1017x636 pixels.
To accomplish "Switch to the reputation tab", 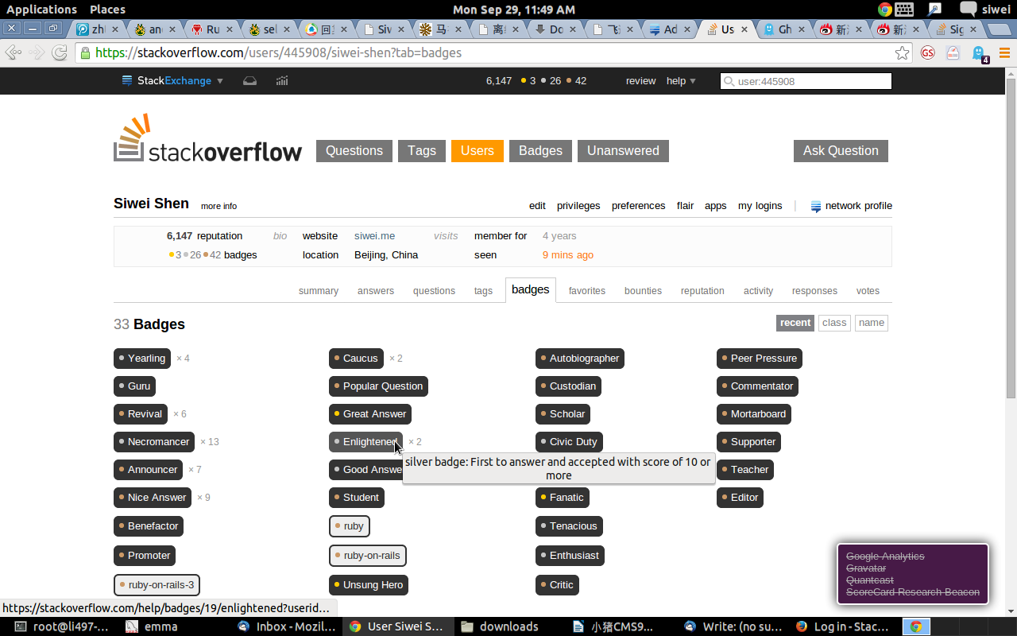I will pyautogui.click(x=702, y=291).
